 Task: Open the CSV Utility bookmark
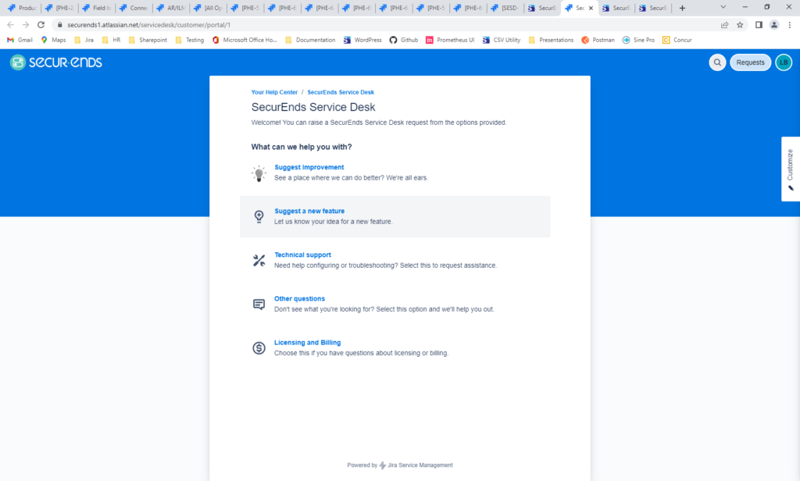pos(501,40)
